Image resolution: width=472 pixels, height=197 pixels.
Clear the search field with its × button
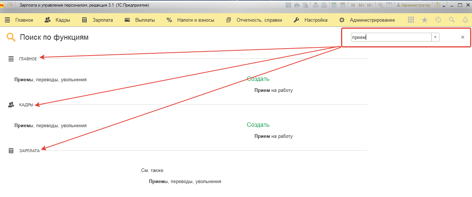pyautogui.click(x=435, y=37)
